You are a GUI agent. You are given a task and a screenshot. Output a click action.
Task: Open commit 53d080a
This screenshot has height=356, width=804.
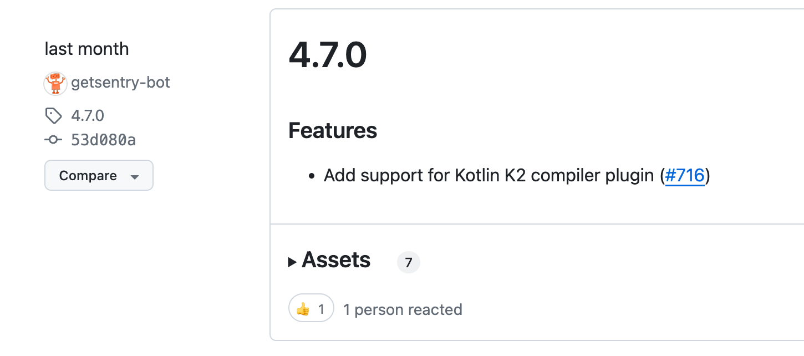pyautogui.click(x=104, y=140)
